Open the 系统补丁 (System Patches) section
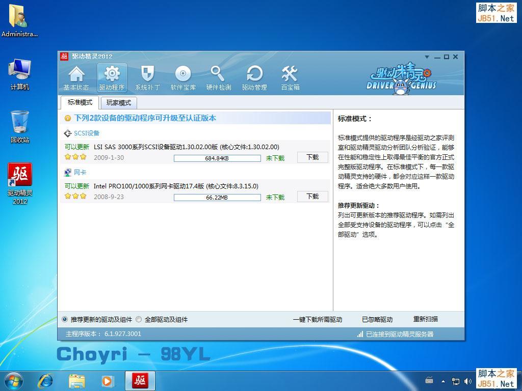Screen dimensions: 522x391 (147, 77)
